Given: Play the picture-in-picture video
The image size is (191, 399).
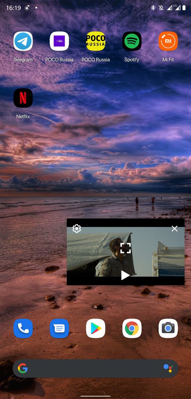Looking at the screenshot, I should coord(125,275).
